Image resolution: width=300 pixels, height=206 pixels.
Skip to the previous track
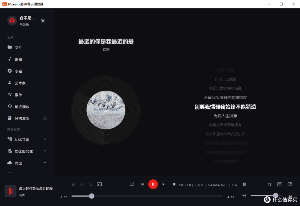click(x=142, y=184)
